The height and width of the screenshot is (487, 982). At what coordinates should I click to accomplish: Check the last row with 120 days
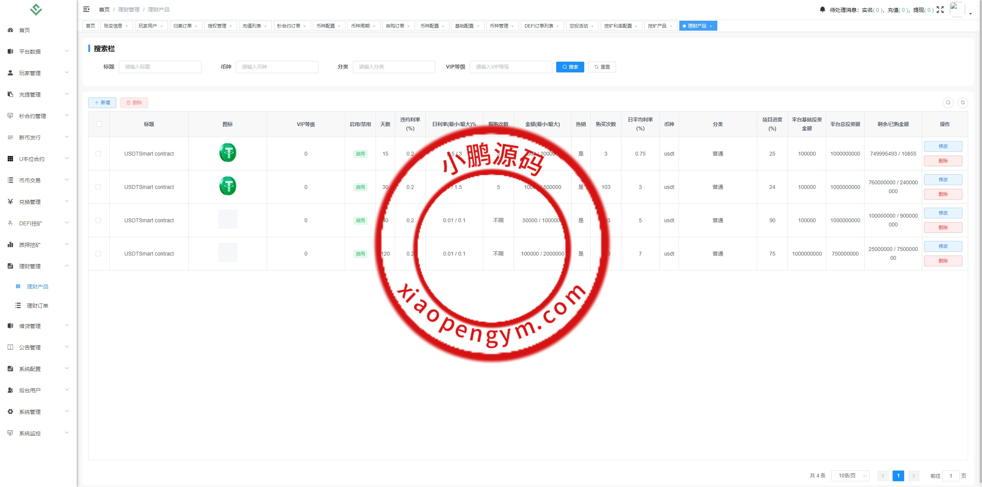coord(98,254)
